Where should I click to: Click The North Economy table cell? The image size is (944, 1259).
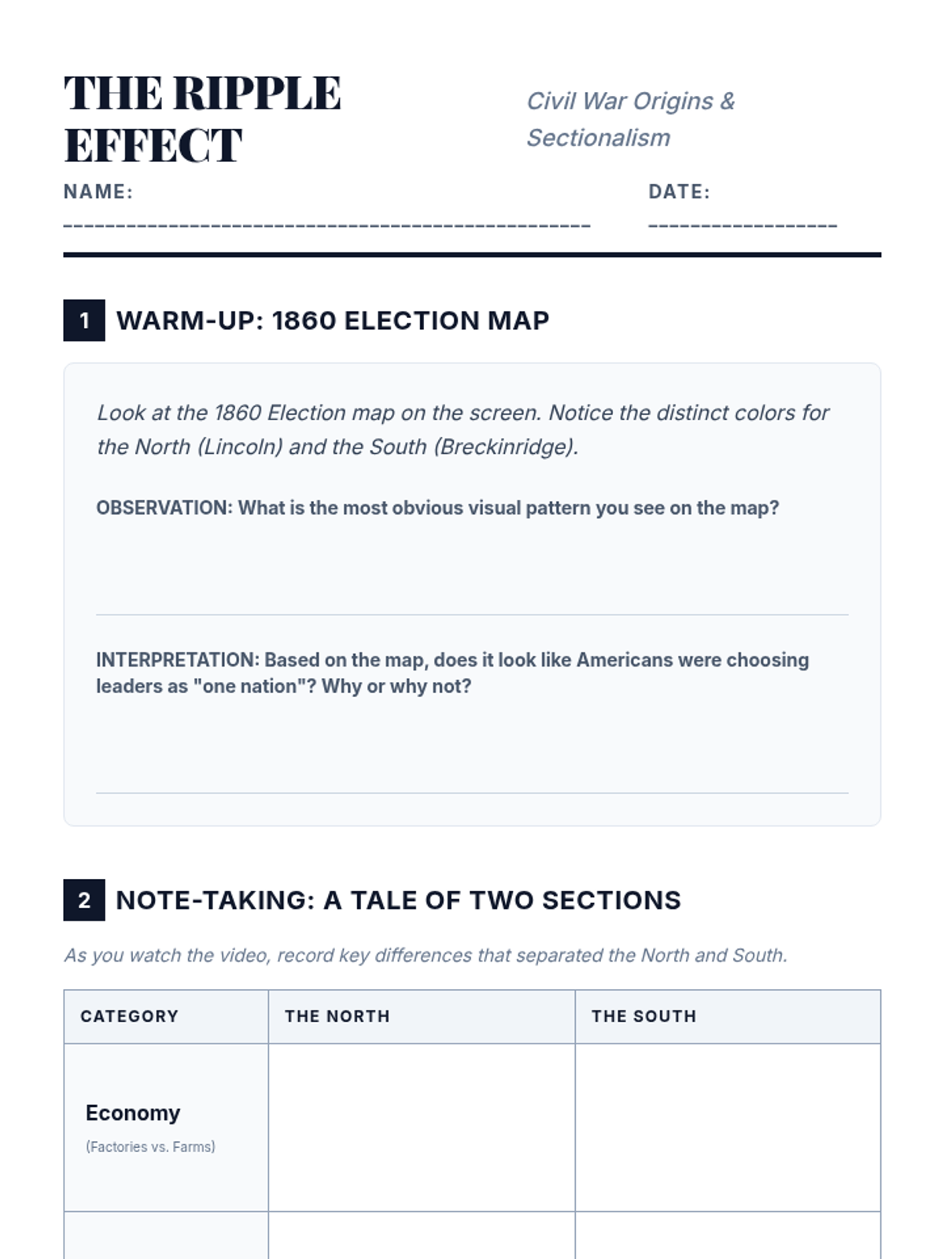pos(422,1128)
